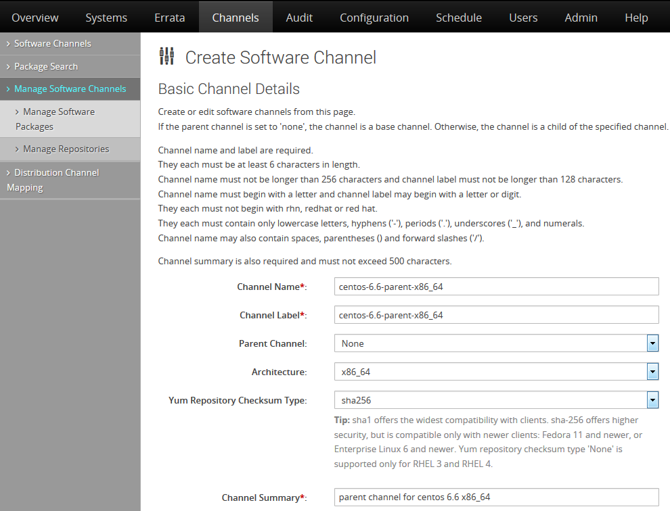The height and width of the screenshot is (511, 670).
Task: Open the Parent Channel dropdown
Action: click(x=497, y=343)
